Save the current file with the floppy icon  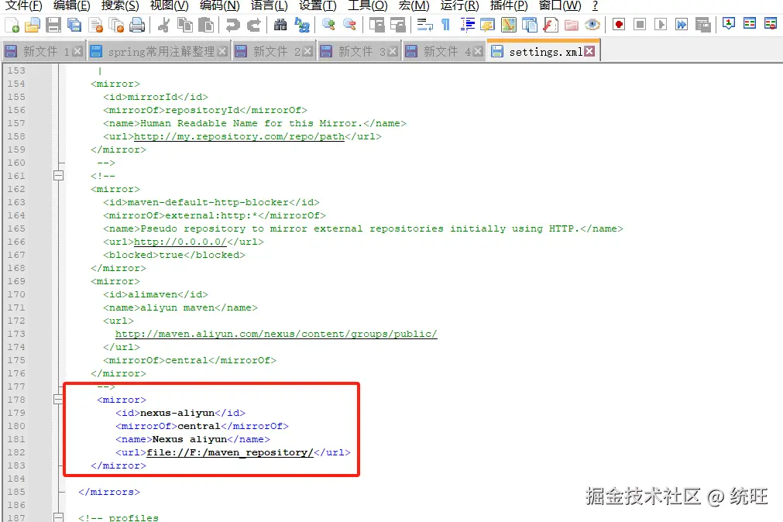coord(53,25)
